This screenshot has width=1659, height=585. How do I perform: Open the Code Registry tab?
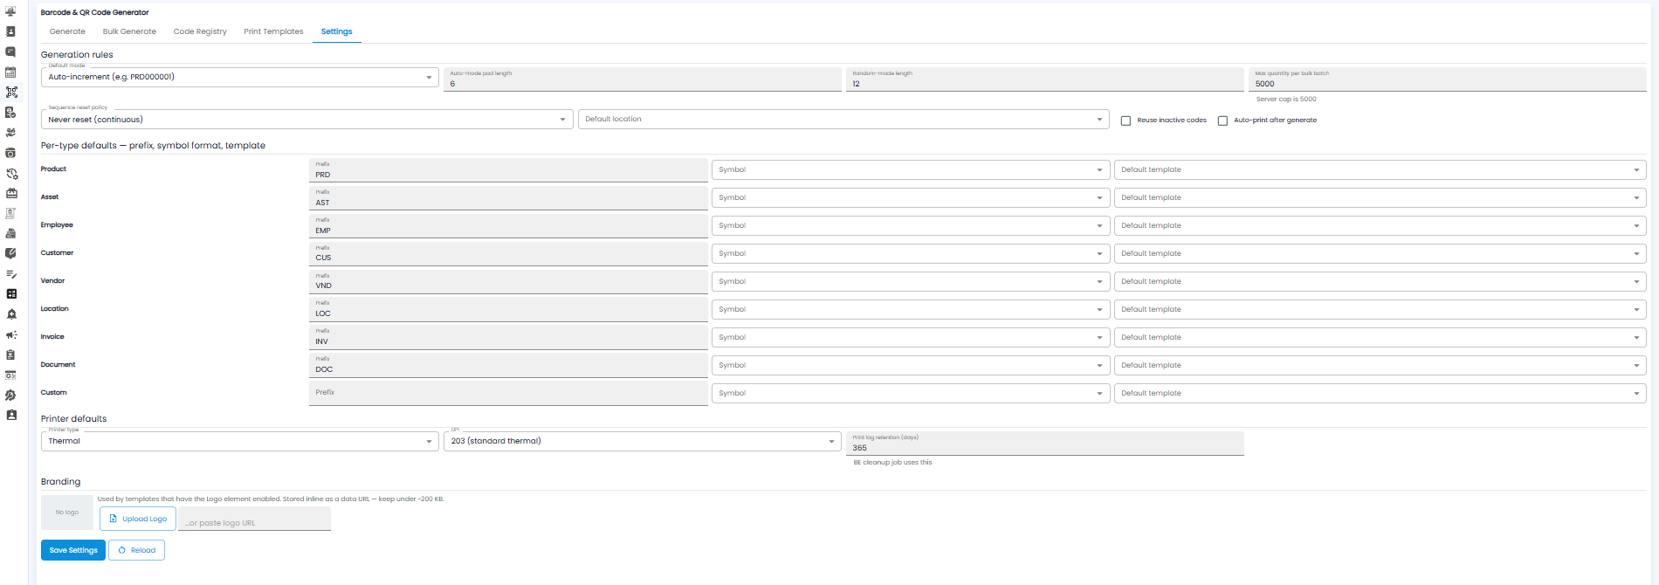click(x=200, y=31)
